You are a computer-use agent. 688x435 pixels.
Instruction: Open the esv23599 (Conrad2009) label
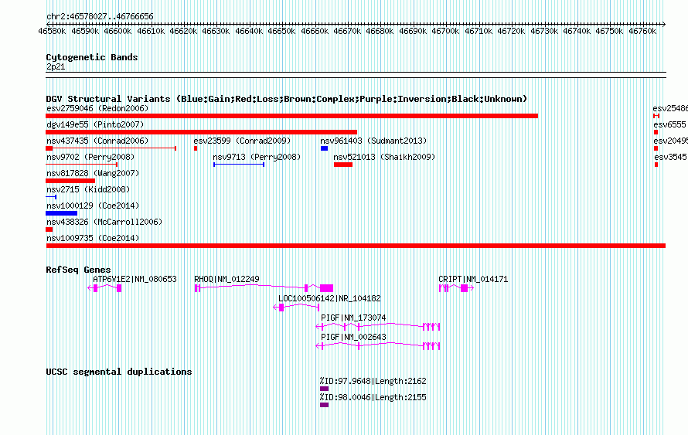click(x=242, y=141)
